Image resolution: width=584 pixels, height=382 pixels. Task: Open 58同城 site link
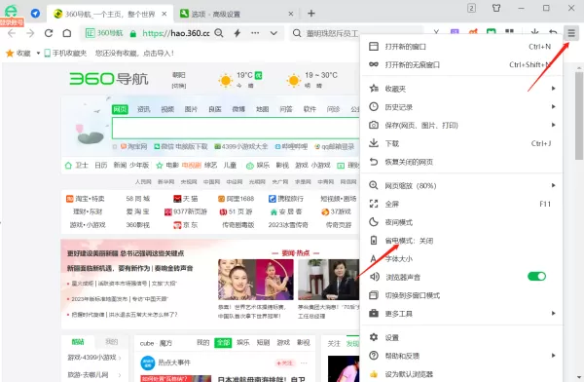138,199
